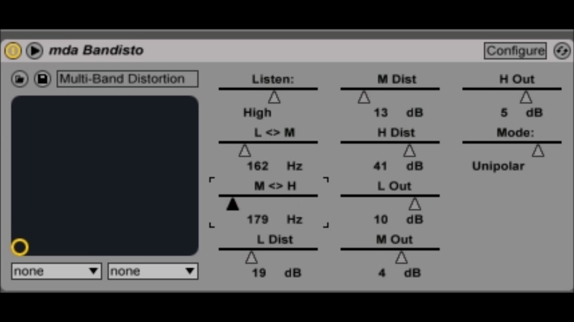Click the 'Mode:' parameter label
Screen dimensions: 574x322
(516, 133)
